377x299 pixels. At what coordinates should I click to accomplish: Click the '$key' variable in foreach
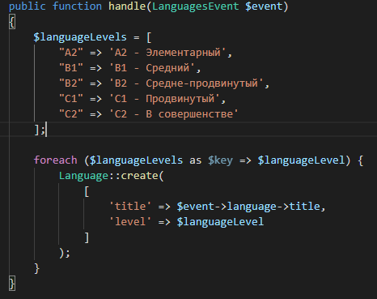pyautogui.click(x=220, y=160)
